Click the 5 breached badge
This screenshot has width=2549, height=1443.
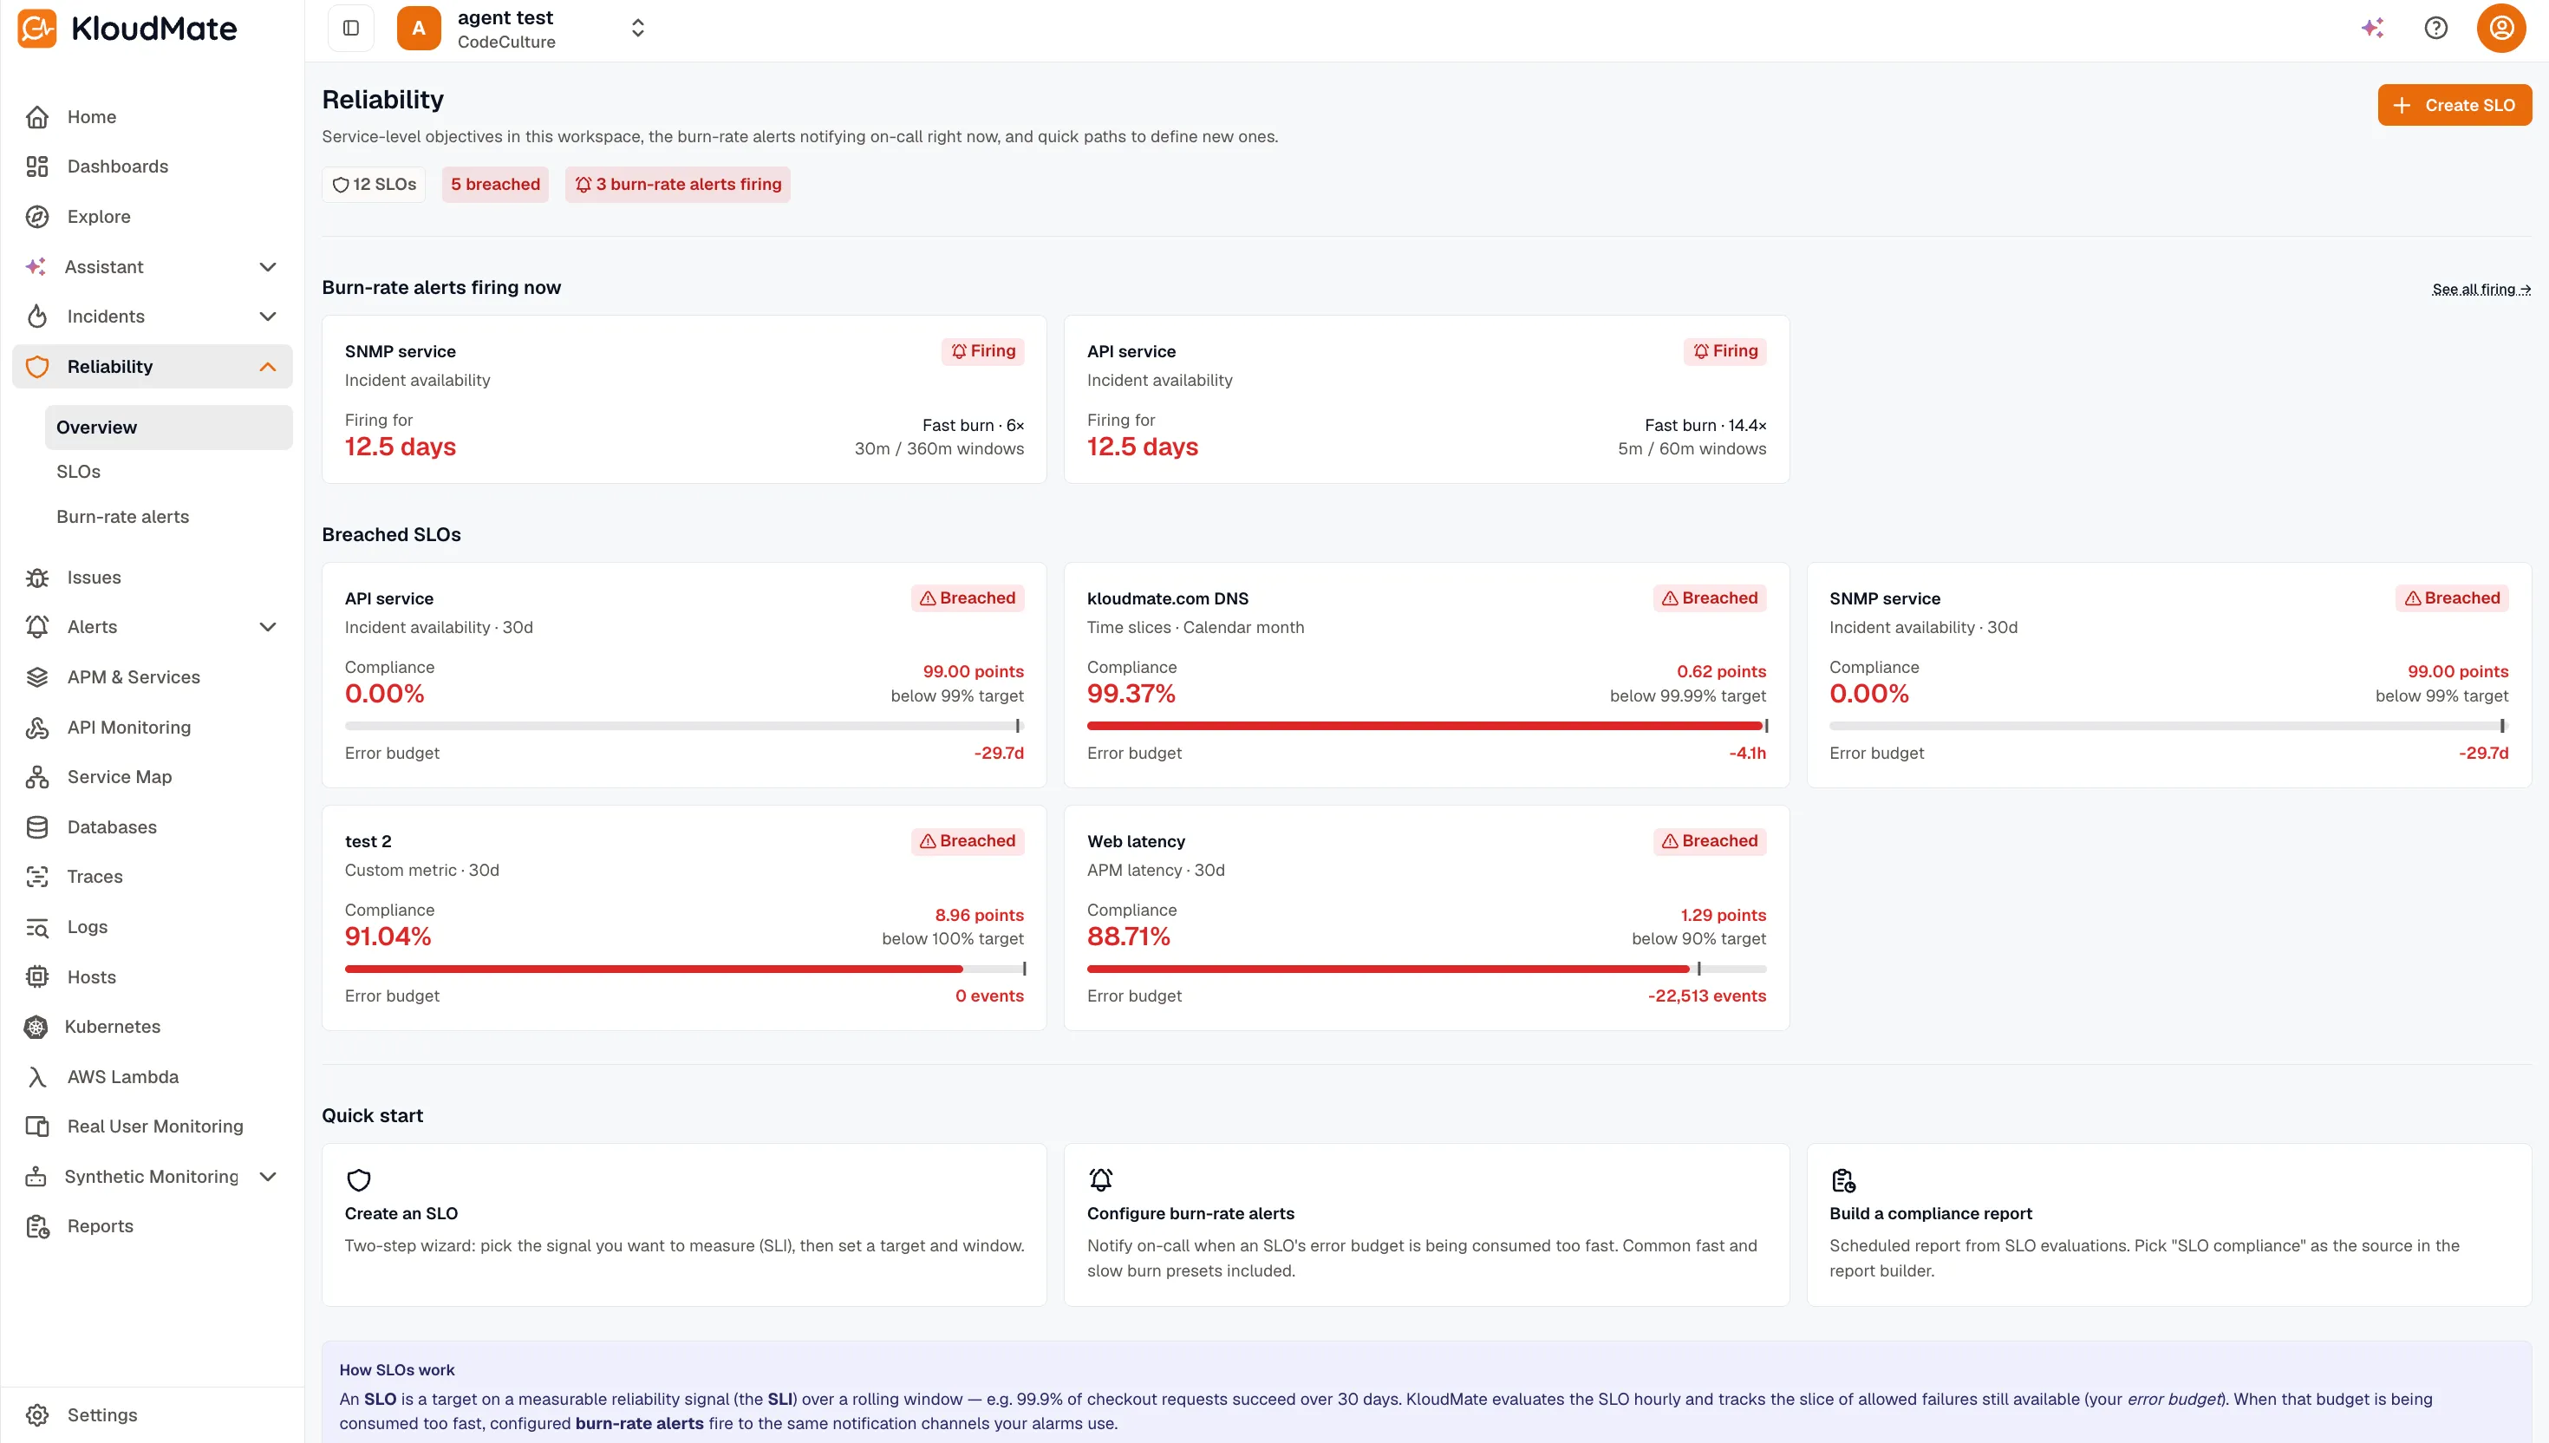point(495,185)
